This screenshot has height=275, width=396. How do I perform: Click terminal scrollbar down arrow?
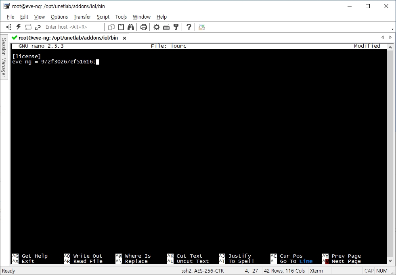coord(390,261)
